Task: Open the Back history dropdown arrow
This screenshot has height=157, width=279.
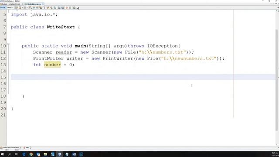Action: pos(22,8)
